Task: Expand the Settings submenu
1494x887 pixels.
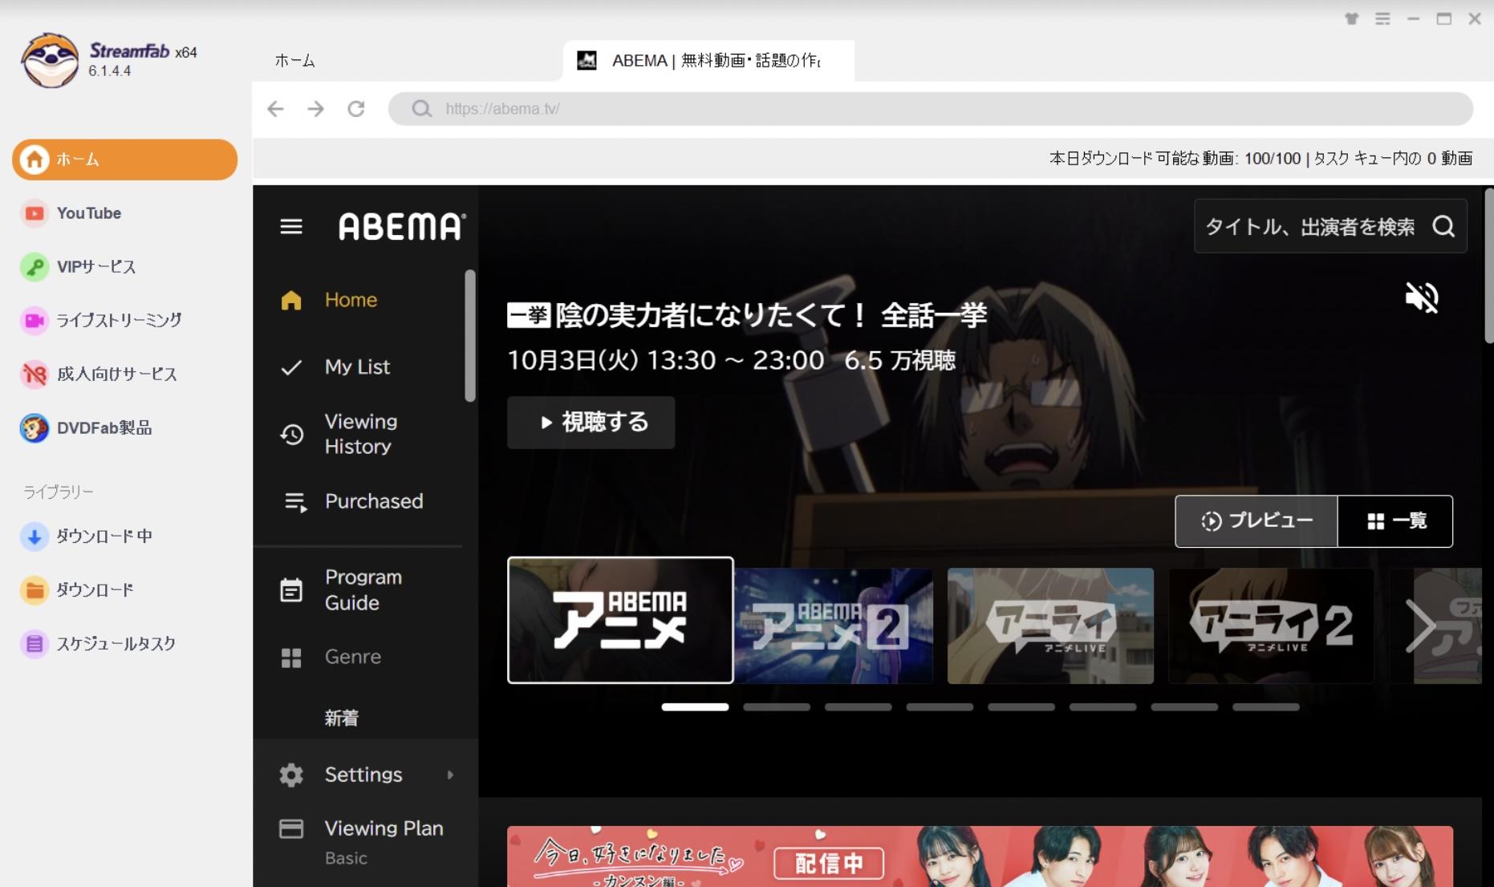Action: click(366, 775)
